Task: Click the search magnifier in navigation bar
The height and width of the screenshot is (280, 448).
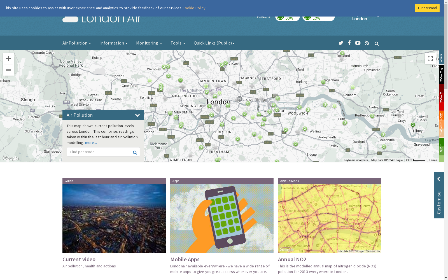Action: click(x=377, y=44)
